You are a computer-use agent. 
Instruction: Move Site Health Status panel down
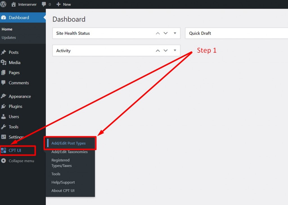tap(166, 33)
